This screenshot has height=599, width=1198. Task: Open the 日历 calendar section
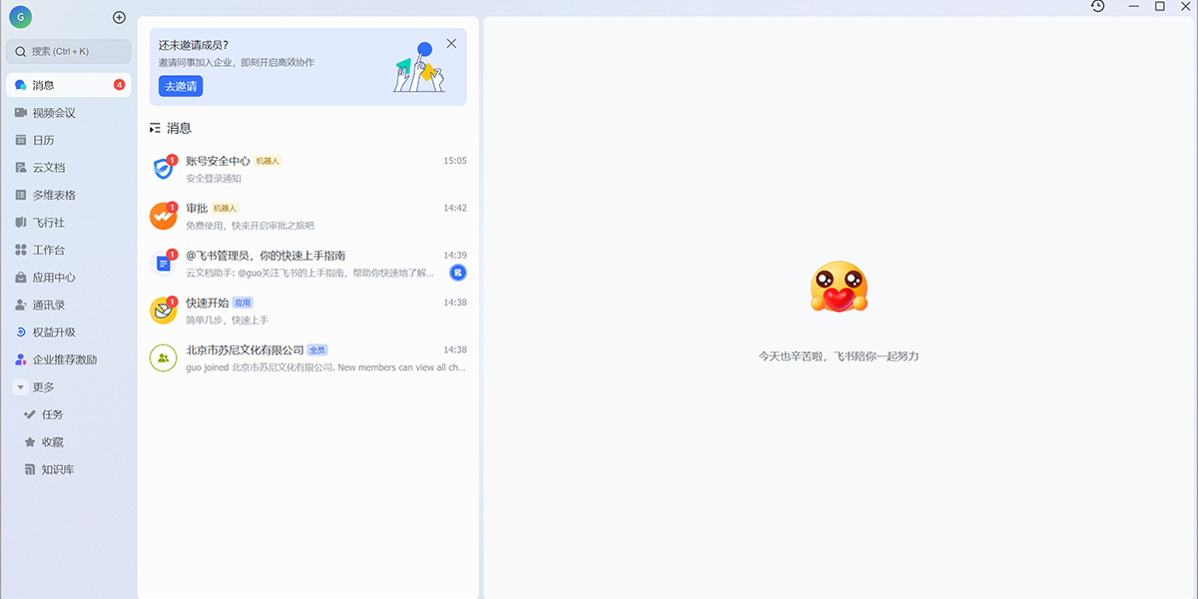43,141
